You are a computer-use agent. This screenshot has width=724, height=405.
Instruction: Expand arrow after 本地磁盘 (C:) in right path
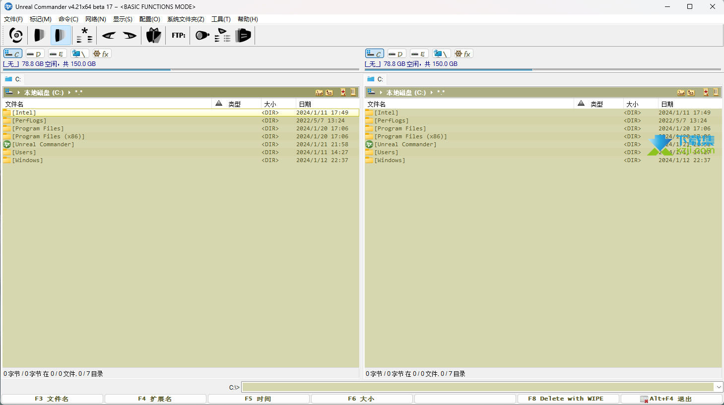pos(432,93)
